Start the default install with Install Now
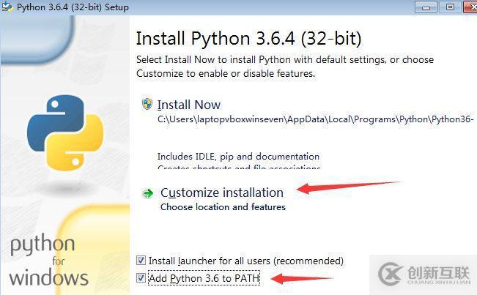This screenshot has width=477, height=295. tap(188, 105)
